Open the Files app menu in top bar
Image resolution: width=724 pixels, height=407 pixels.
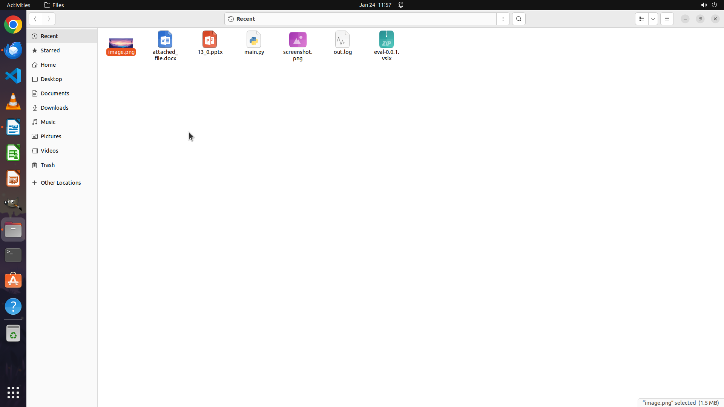click(x=54, y=5)
